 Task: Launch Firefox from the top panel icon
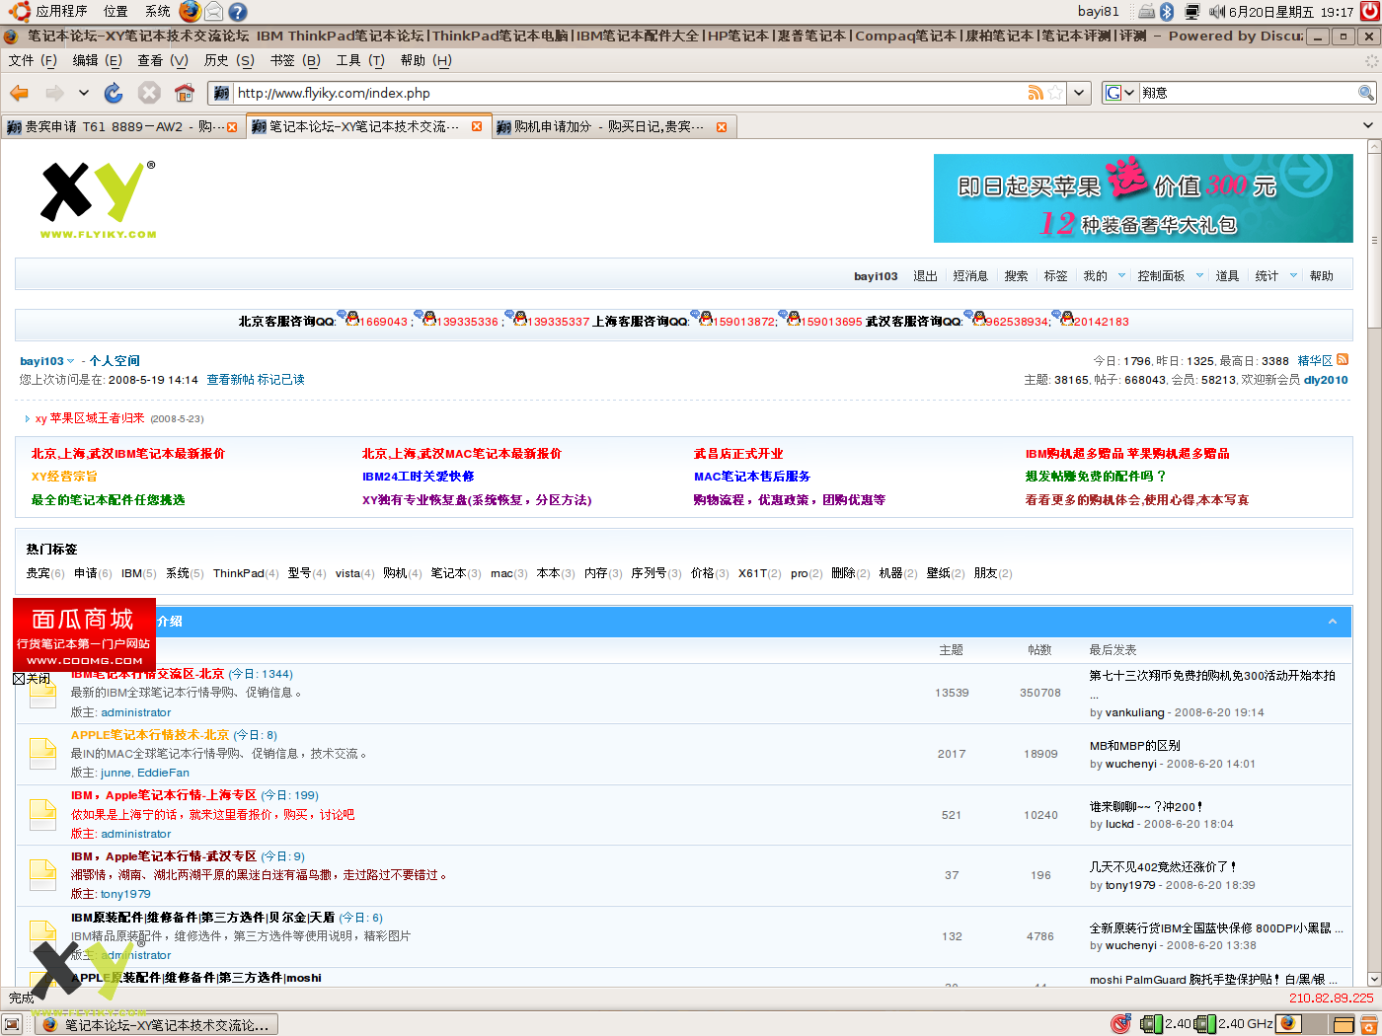click(x=190, y=11)
